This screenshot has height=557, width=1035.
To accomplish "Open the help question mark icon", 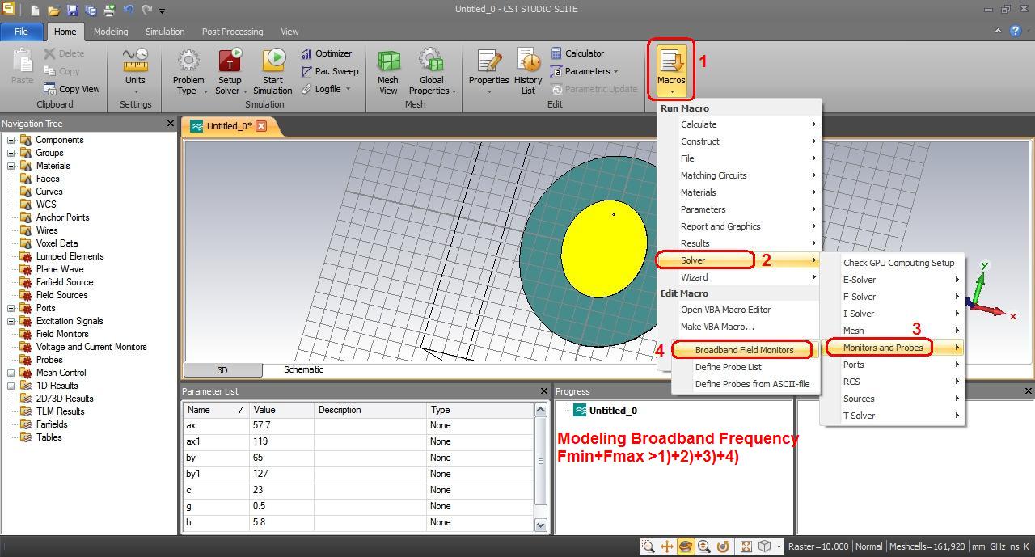I will 1016,32.
